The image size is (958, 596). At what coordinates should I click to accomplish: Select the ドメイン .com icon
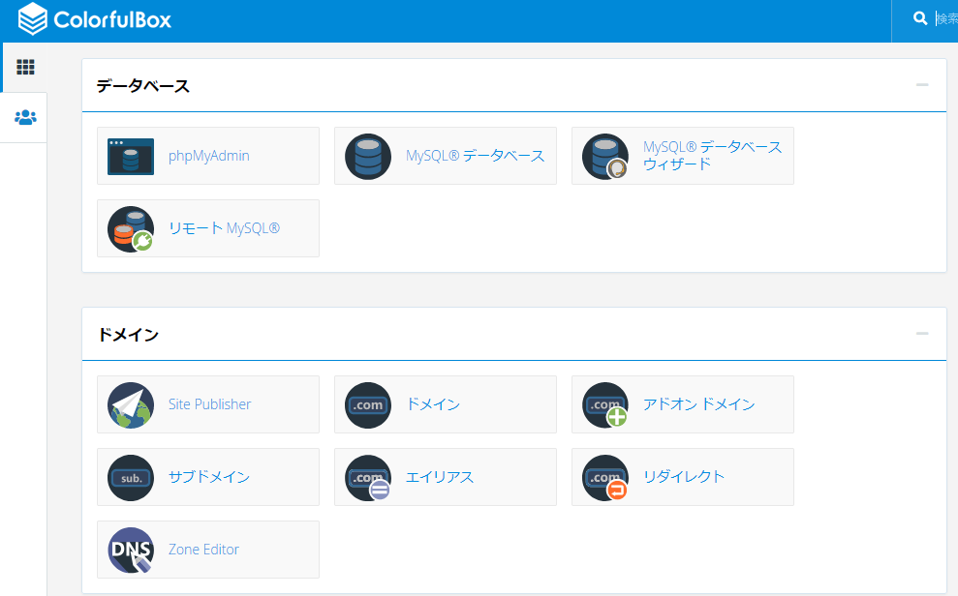click(368, 404)
